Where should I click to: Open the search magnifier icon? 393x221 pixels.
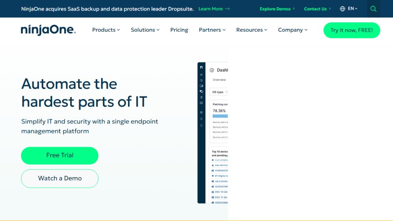pos(374,9)
